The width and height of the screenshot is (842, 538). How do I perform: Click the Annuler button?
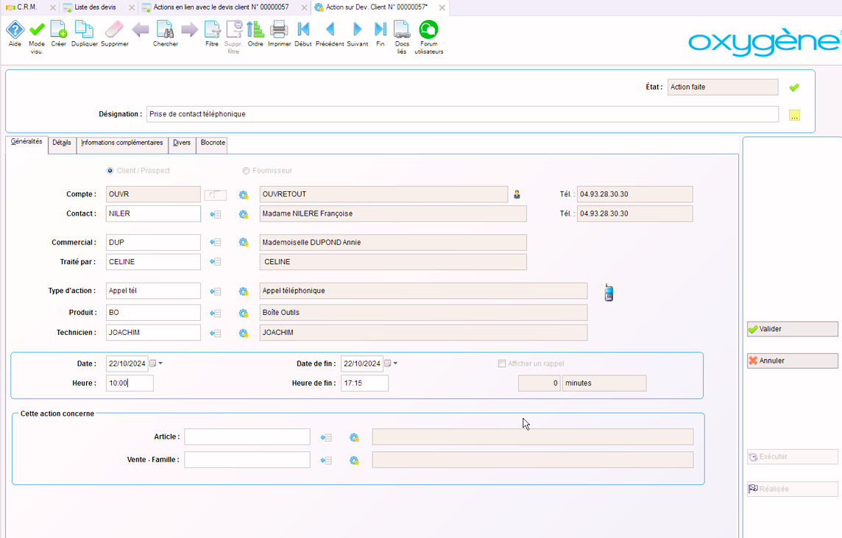pos(792,361)
